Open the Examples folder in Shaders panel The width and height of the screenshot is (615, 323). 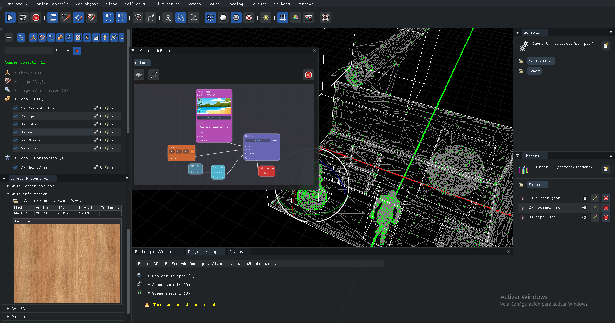[x=537, y=184]
